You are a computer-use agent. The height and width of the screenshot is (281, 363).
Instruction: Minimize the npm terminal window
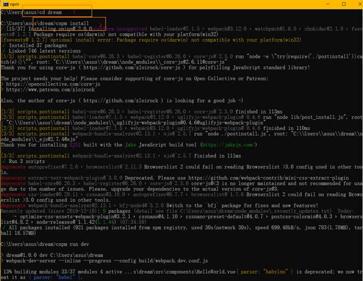[x=328, y=4]
